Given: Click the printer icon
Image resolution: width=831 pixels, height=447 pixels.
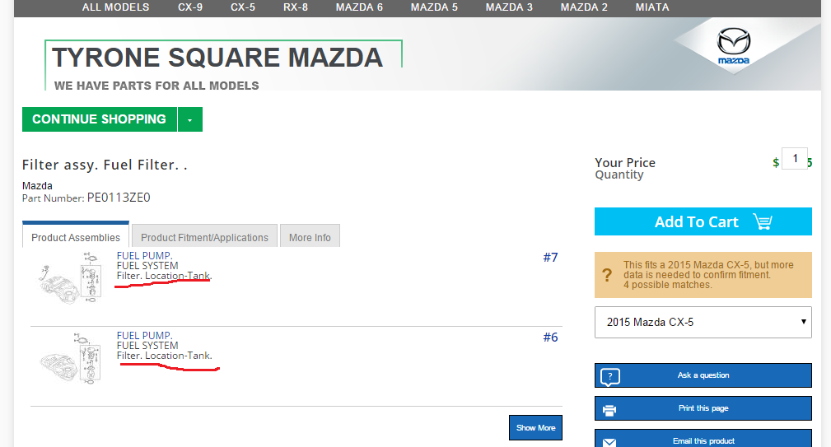Looking at the screenshot, I should pyautogui.click(x=609, y=409).
